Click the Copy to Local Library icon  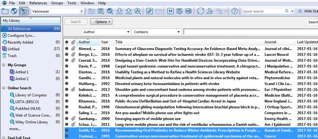(92, 11)
